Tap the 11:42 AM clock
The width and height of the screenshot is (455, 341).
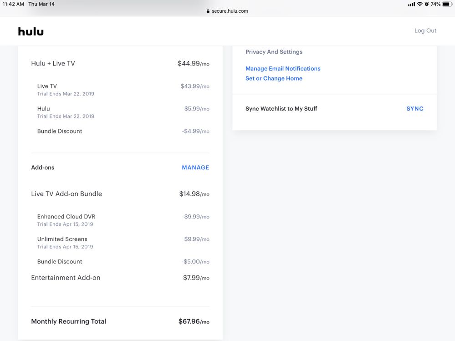[13, 4]
